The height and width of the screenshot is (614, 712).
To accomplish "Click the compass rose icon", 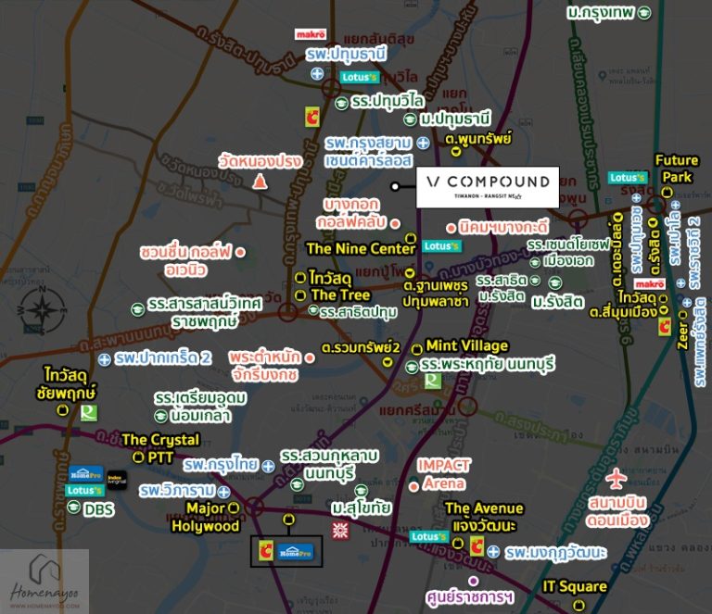I will click(x=42, y=310).
